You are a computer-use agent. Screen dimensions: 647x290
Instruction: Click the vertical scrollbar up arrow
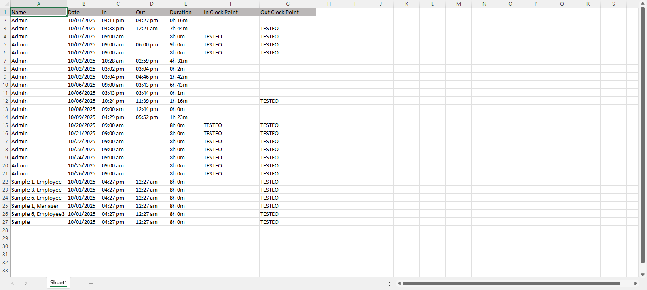[x=643, y=4]
